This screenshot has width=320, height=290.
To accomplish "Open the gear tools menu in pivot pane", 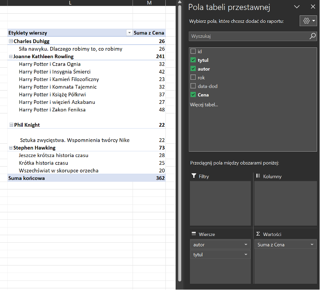I will coord(308,21).
